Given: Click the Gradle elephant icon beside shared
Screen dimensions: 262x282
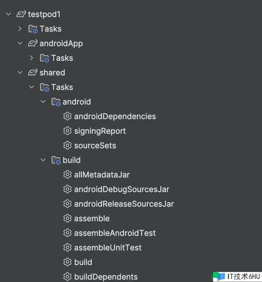Looking at the screenshot, I should click(x=33, y=73).
